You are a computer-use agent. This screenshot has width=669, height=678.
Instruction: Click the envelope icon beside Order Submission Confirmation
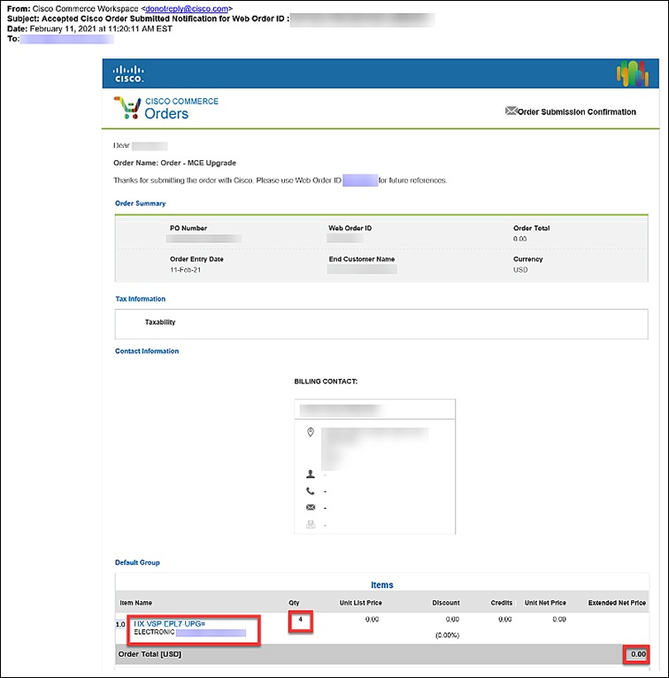point(511,112)
